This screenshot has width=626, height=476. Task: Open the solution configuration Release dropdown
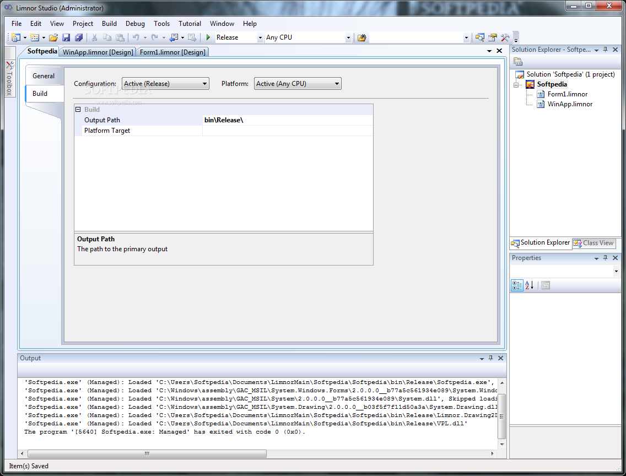point(260,37)
